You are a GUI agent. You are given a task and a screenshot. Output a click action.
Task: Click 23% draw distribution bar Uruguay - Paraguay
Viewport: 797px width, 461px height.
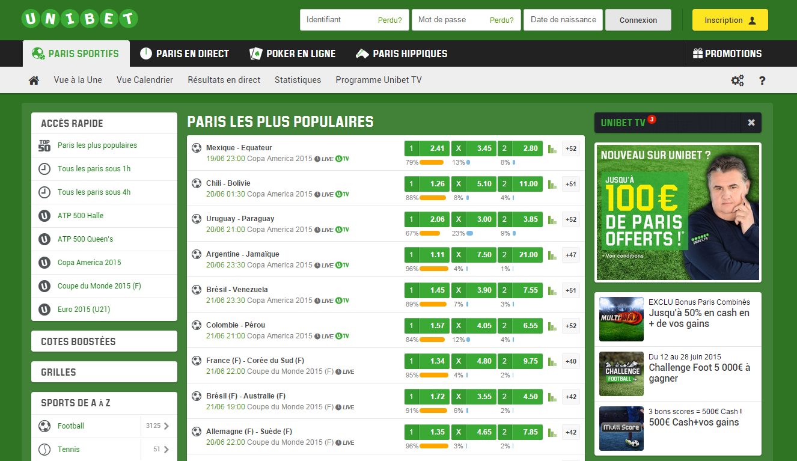click(x=469, y=233)
